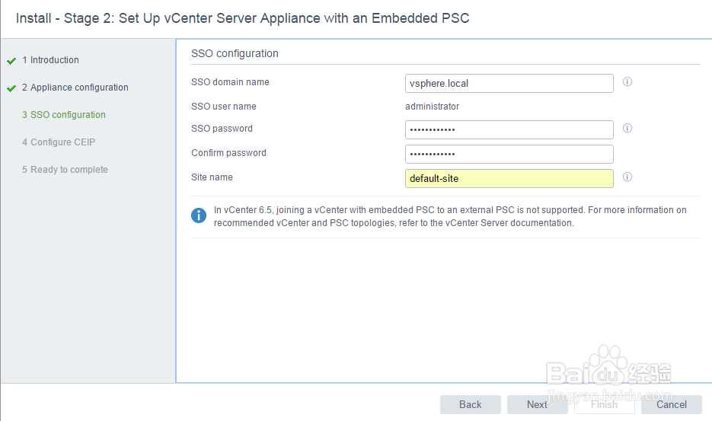The width and height of the screenshot is (712, 421).
Task: Click the Install - Stage 2 wizard title
Action: tap(242, 18)
